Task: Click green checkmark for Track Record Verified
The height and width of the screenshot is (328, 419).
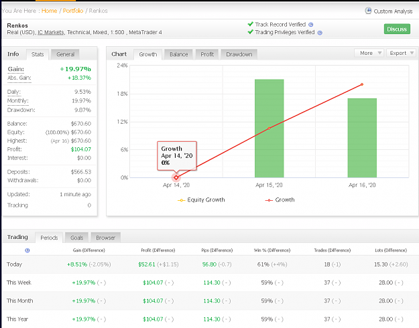Action: [250, 24]
